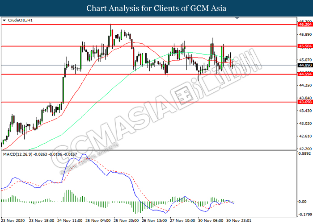Click the triangle beside the CrudeOIL,H1 label
Image resolution: width=313 pixels, height=223 pixels.
click(4, 21)
